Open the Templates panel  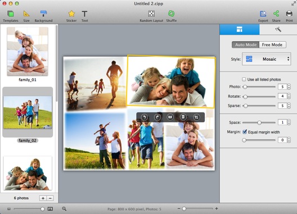point(11,16)
